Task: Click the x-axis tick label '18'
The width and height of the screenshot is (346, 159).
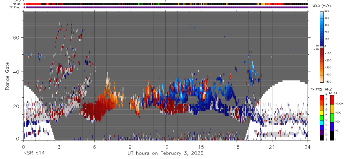Action: click(237, 147)
